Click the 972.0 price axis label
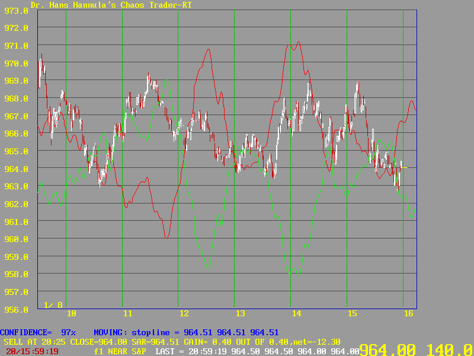The height and width of the screenshot is (356, 474). [x=16, y=28]
